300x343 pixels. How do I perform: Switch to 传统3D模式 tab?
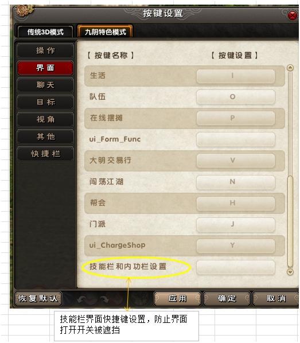(x=45, y=32)
